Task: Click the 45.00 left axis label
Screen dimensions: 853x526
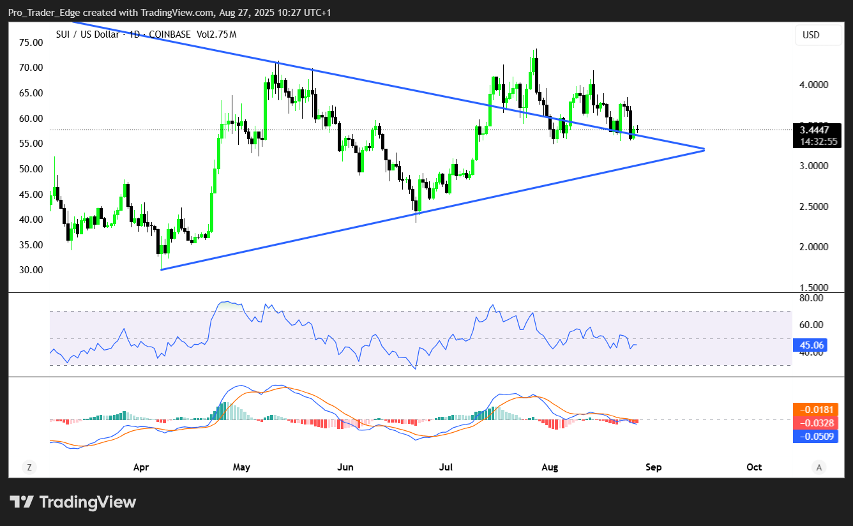Action: point(32,195)
